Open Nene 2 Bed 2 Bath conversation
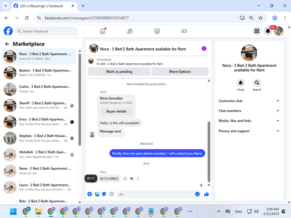Screen dimensions: 291x218 click(39, 171)
